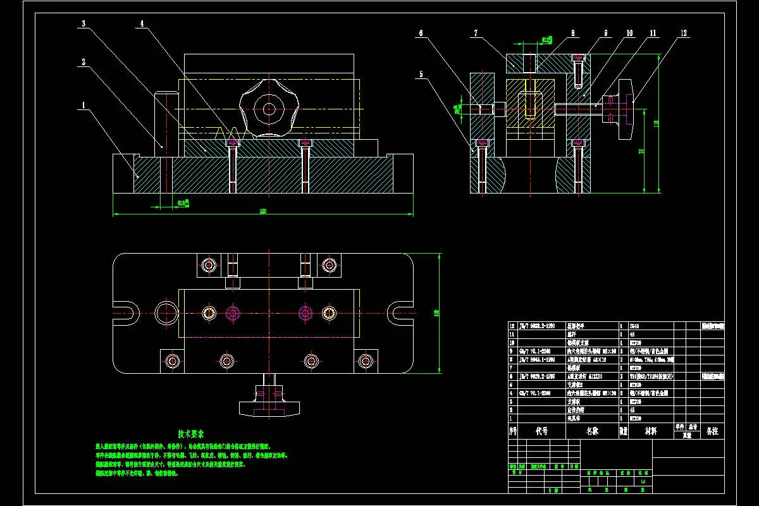
Task: Select balloon callout number 8 on section view
Action: [x=572, y=33]
